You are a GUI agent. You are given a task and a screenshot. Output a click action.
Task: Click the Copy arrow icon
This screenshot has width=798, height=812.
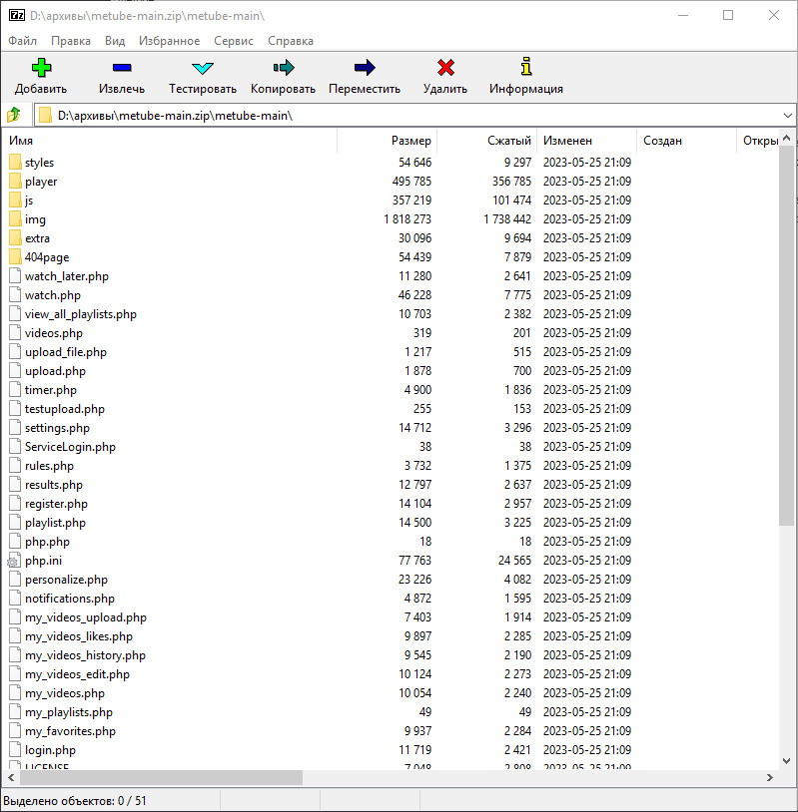click(x=283, y=68)
